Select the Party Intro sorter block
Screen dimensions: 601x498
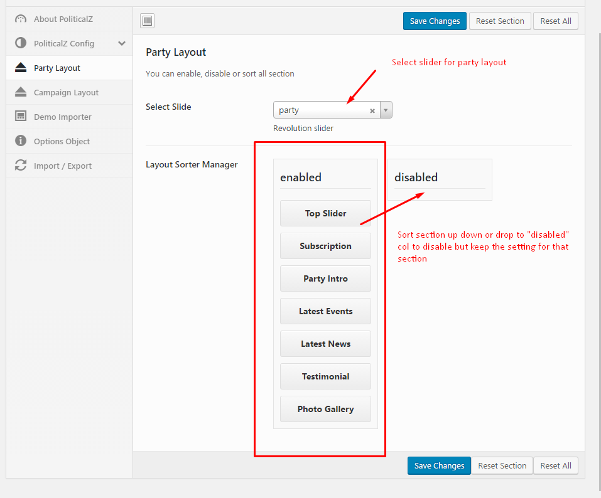[325, 278]
